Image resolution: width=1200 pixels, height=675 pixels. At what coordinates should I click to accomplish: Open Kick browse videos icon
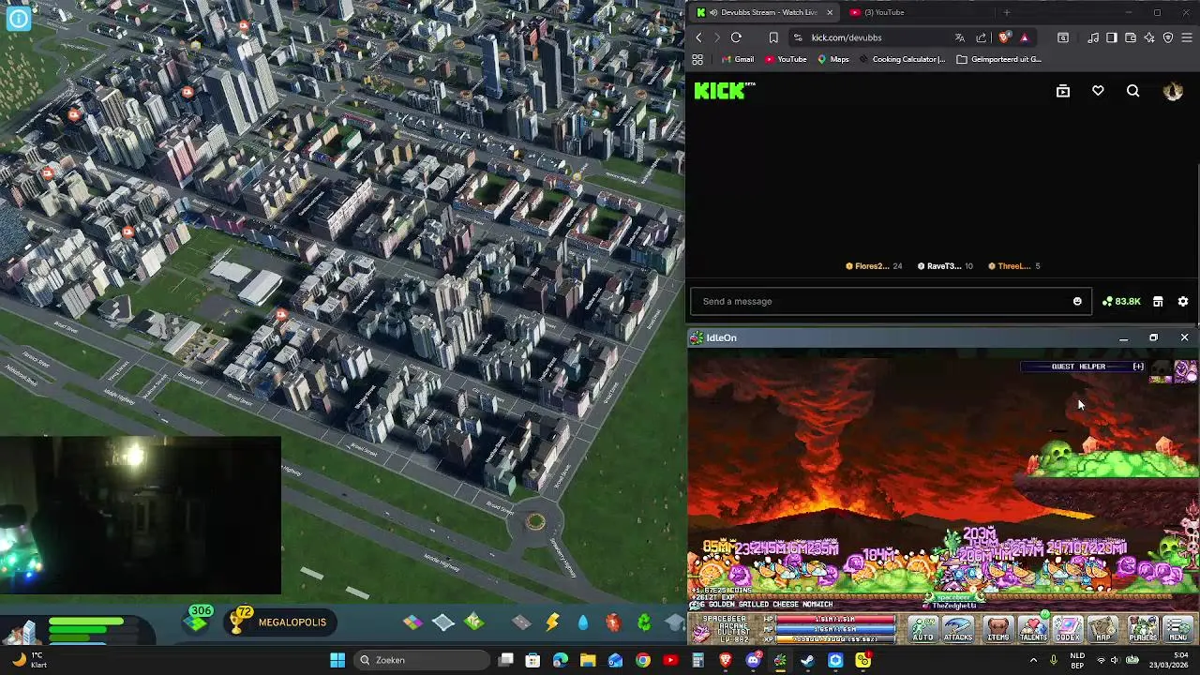pos(1063,91)
